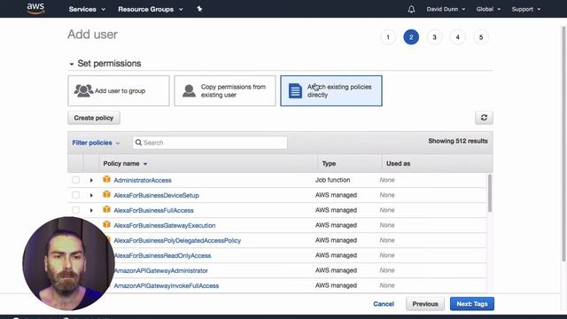Expand the AlexaForBusinessDeviceSetup row arrow
567x319 pixels.
[x=91, y=195]
